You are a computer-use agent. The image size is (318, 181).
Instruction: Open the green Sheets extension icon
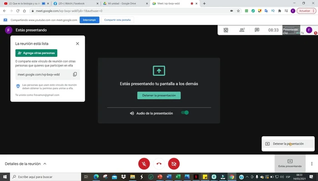247,11
